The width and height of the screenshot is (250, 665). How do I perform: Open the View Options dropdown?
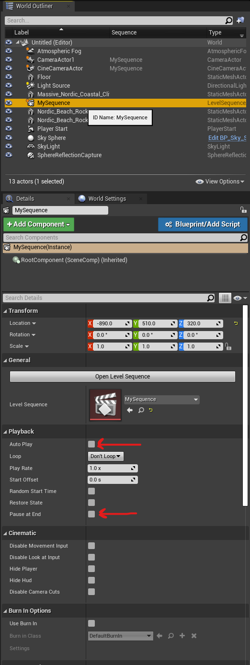(220, 182)
